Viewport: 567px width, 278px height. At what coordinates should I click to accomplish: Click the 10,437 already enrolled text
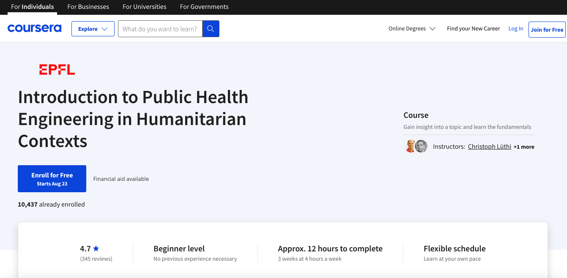51,204
